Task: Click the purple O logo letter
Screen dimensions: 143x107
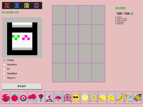Action: click(36, 6)
